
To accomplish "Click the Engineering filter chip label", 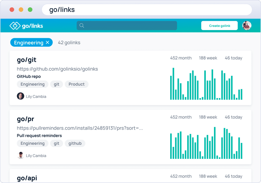I will point(29,43).
